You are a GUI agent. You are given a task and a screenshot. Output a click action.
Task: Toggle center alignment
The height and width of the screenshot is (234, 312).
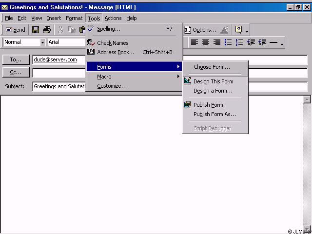click(x=206, y=42)
